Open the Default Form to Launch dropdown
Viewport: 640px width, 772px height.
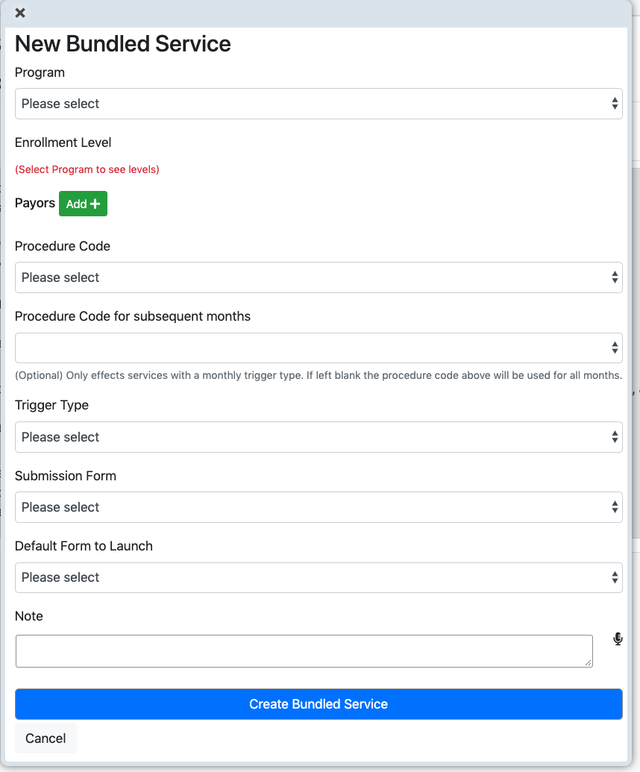pyautogui.click(x=319, y=577)
